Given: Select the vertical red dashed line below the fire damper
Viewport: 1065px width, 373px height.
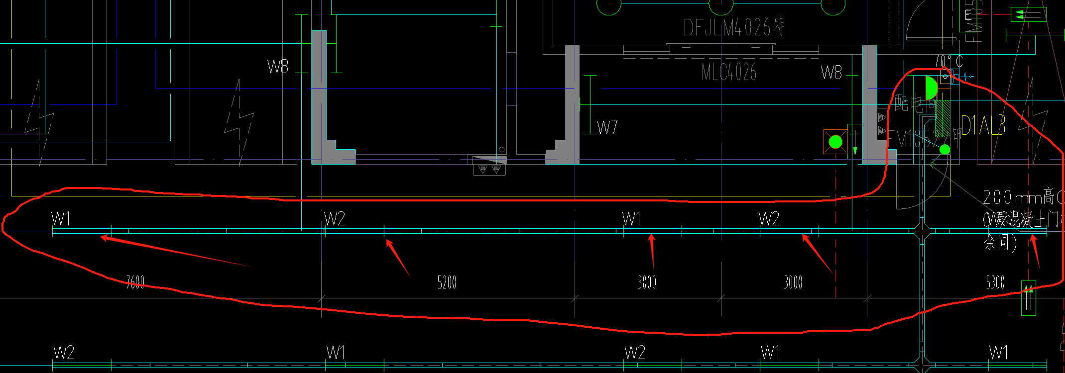Looking at the screenshot, I should pos(836,226).
